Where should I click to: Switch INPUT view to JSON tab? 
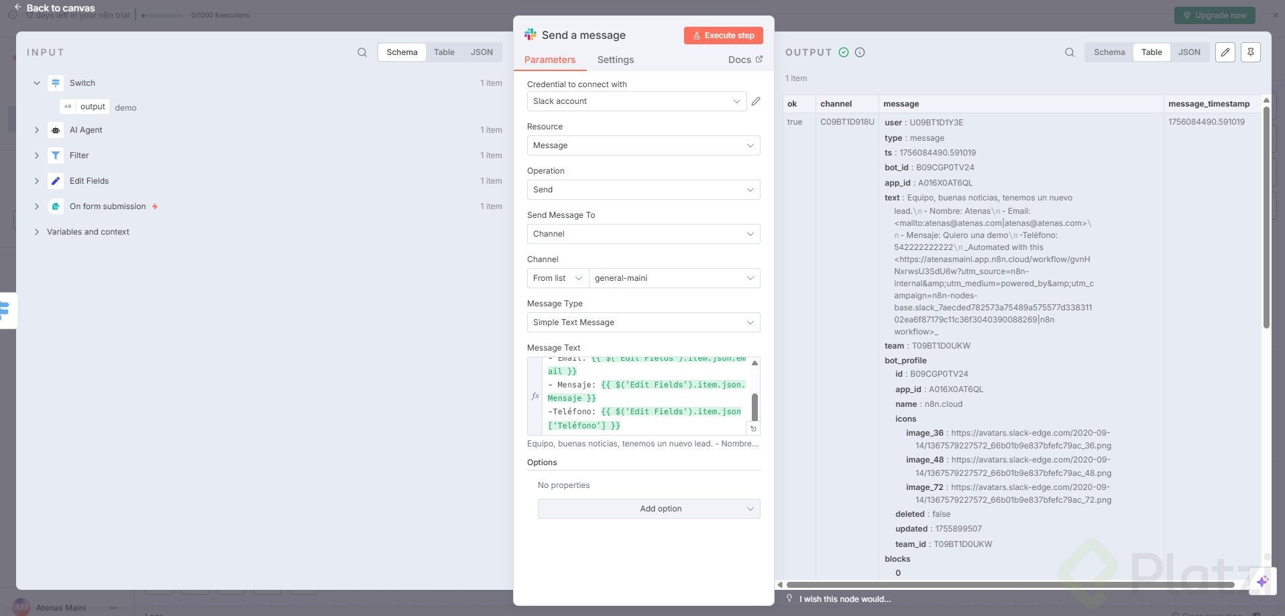click(482, 52)
